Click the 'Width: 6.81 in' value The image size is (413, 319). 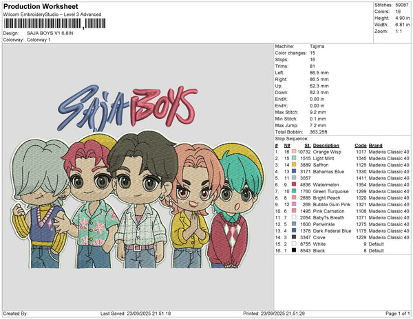(403, 25)
